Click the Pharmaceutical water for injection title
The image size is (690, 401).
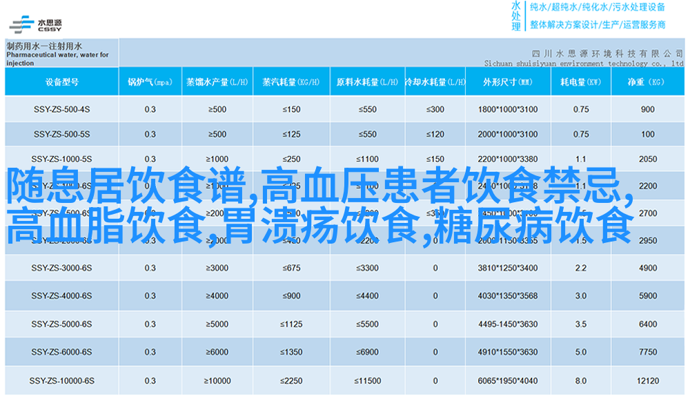click(x=57, y=55)
